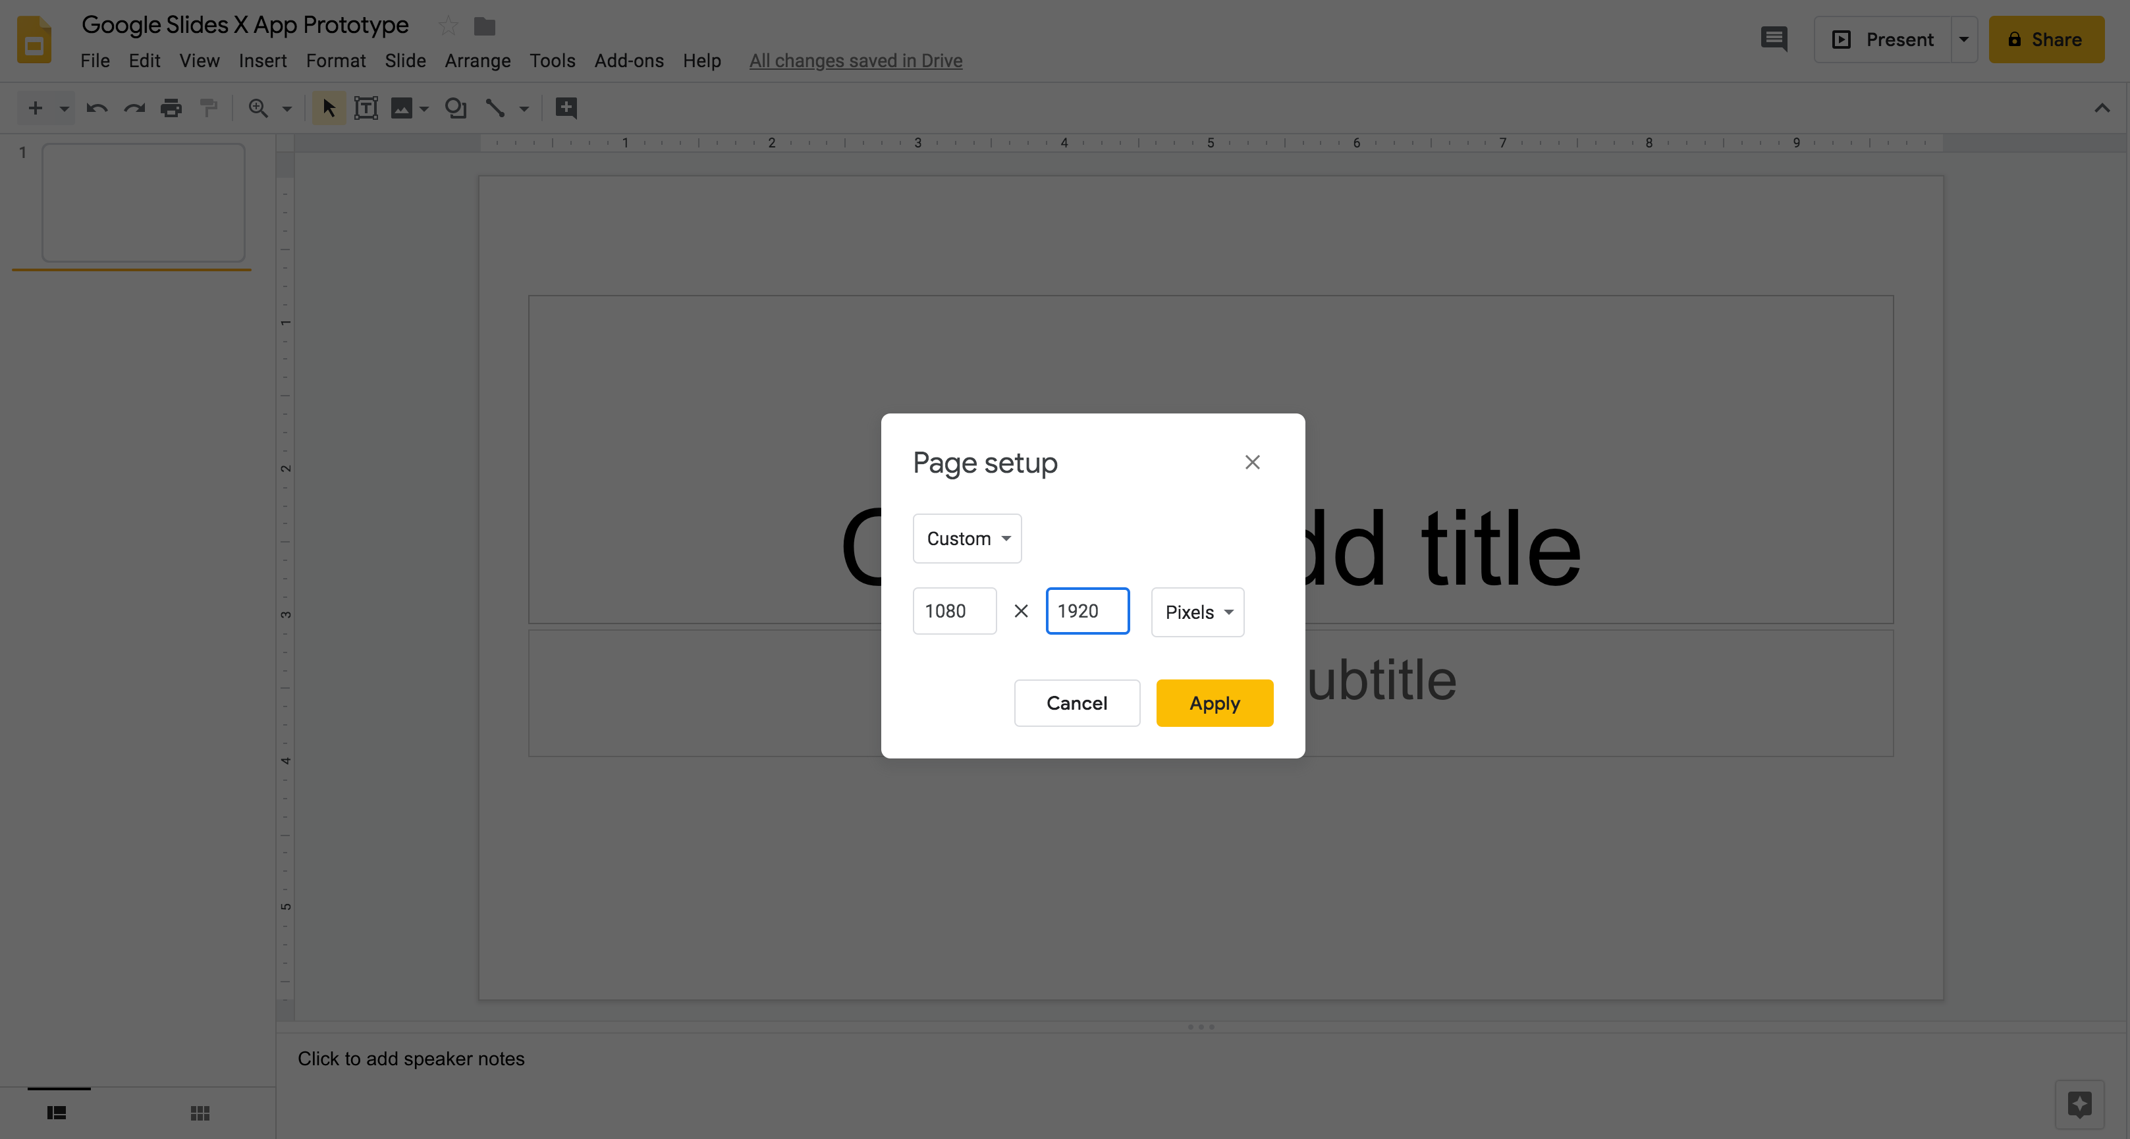Open the zoom level dropdown arrow
Image resolution: width=2130 pixels, height=1139 pixels.
[287, 108]
